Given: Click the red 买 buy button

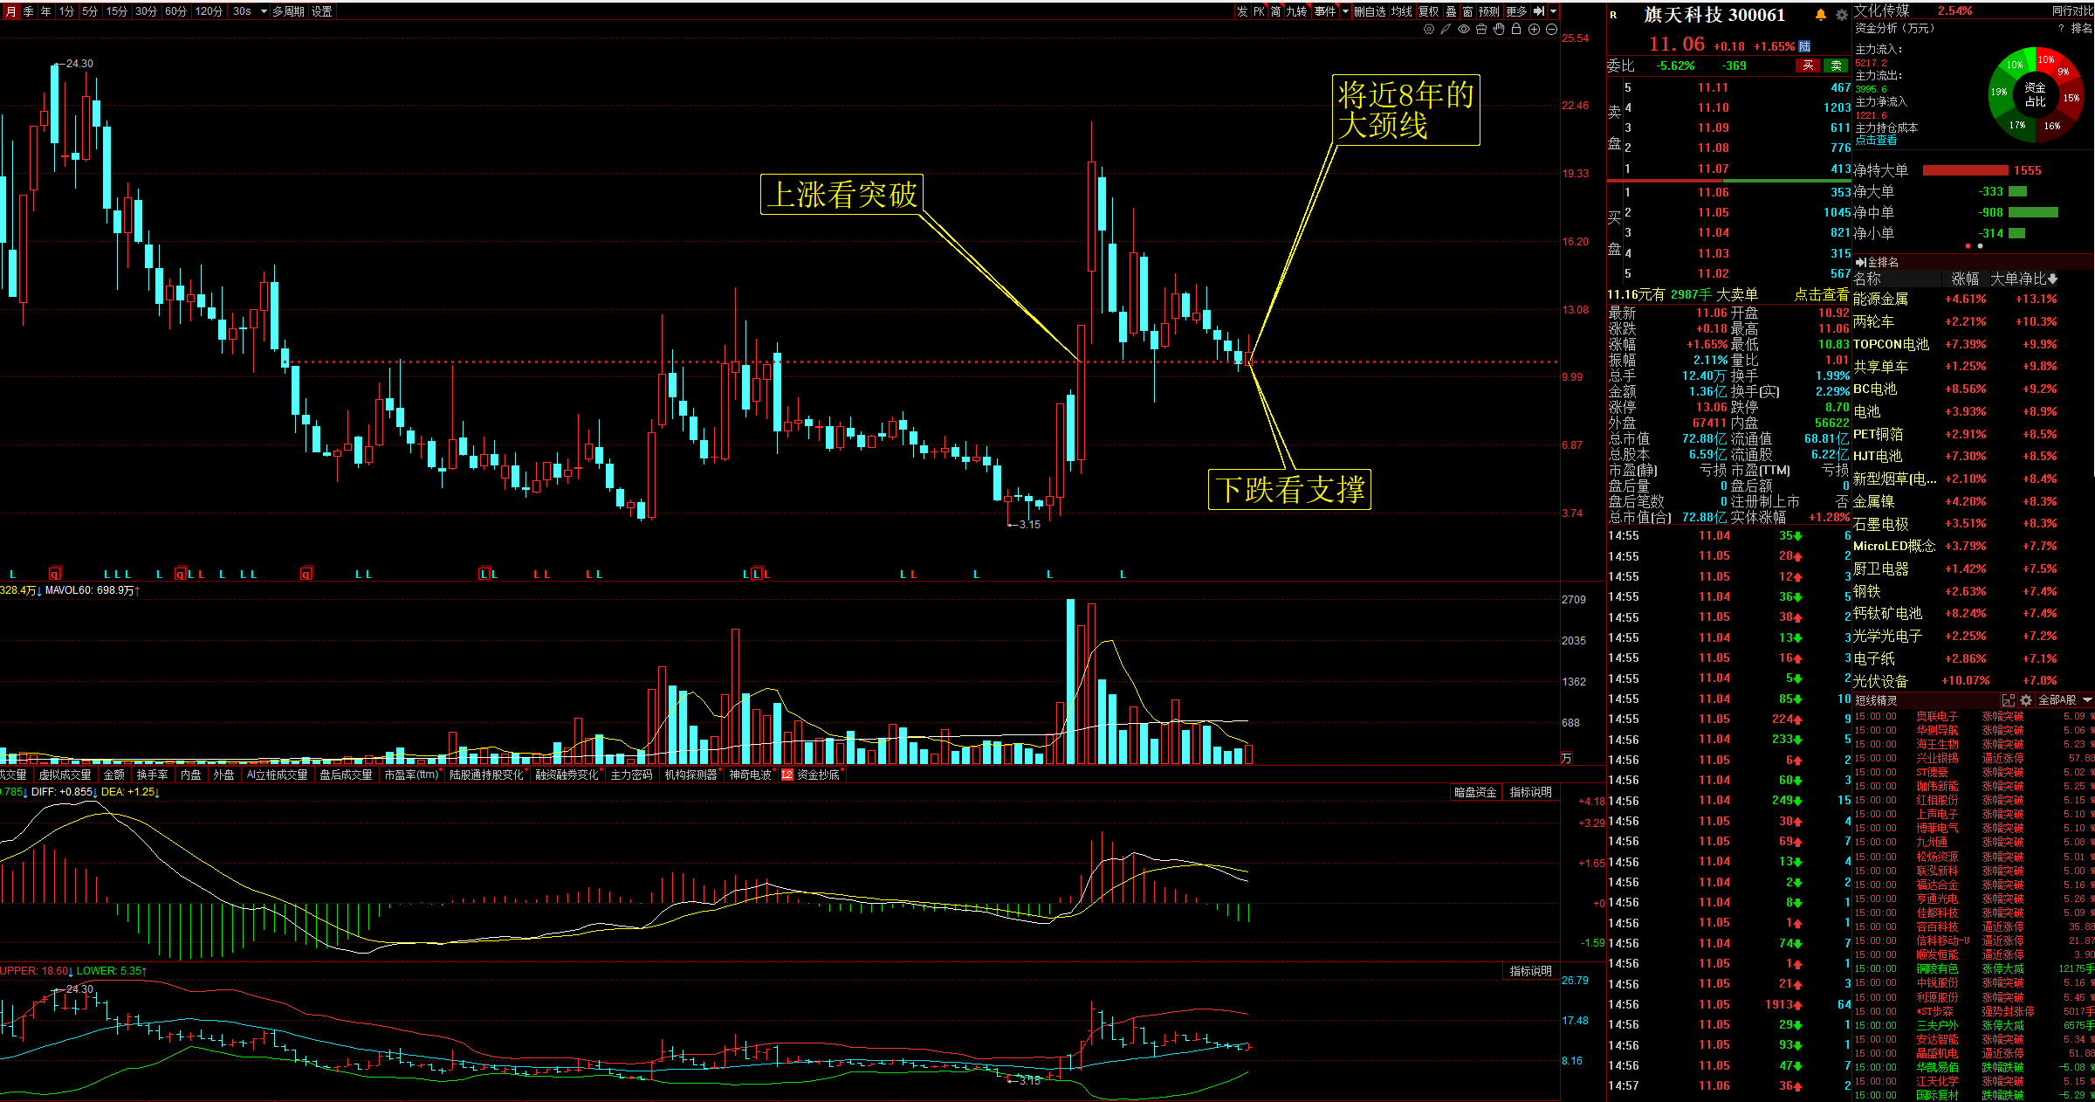Looking at the screenshot, I should tap(1808, 65).
